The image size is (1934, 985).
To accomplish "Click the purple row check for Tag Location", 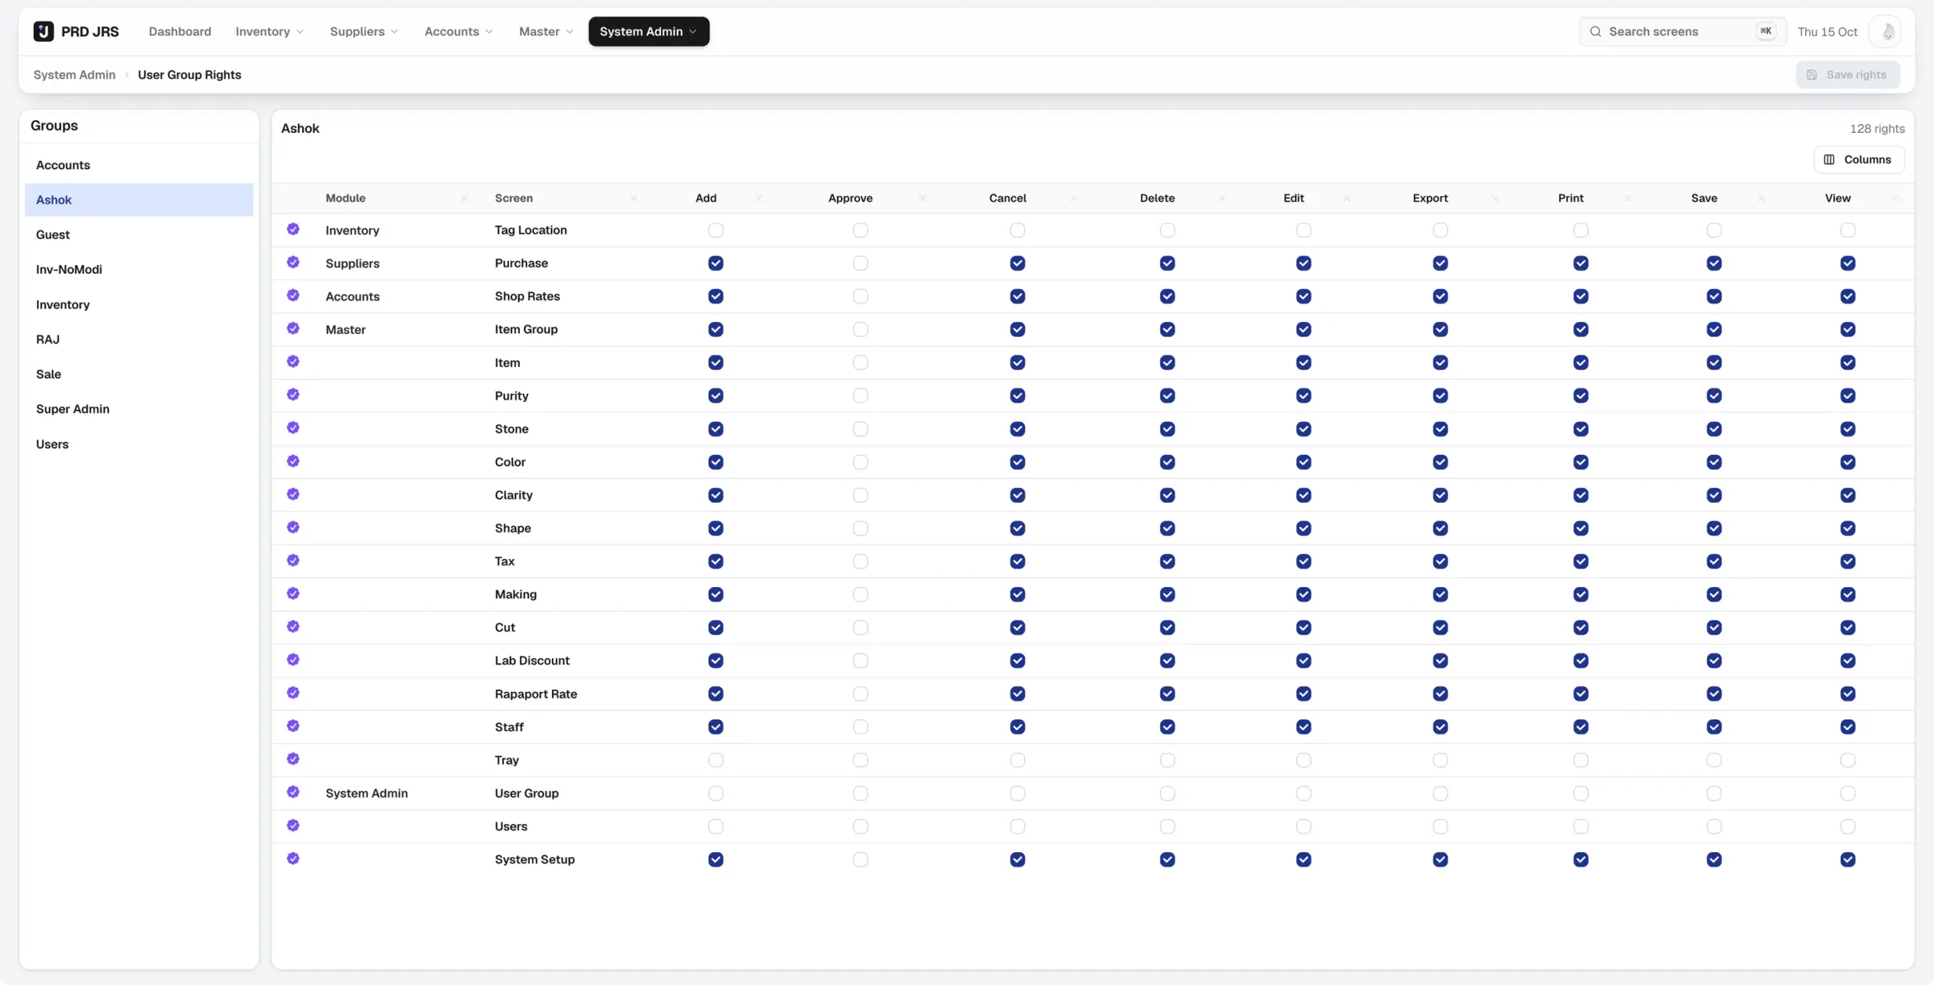I will (293, 230).
